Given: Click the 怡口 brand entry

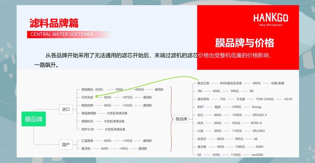Looking at the screenshot, I should [200, 115].
